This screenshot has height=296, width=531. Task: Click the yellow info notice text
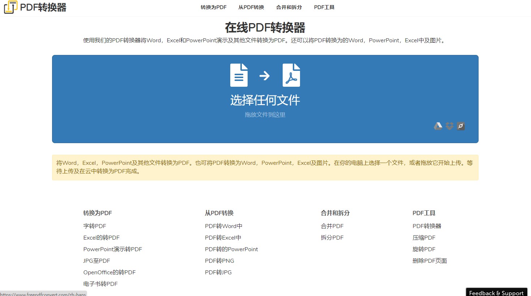pos(265,167)
